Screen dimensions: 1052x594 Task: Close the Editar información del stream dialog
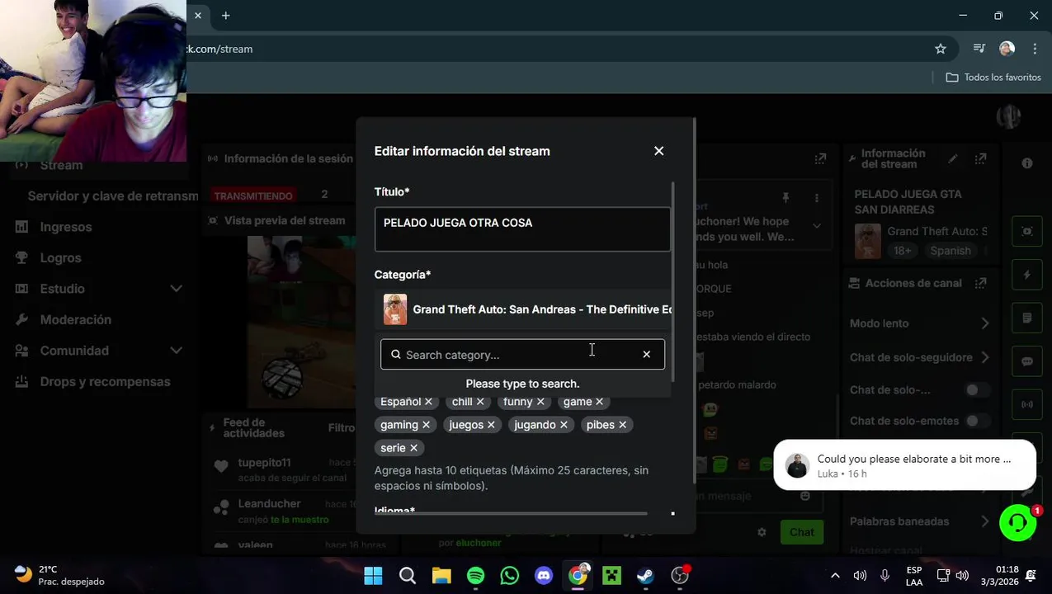point(658,151)
